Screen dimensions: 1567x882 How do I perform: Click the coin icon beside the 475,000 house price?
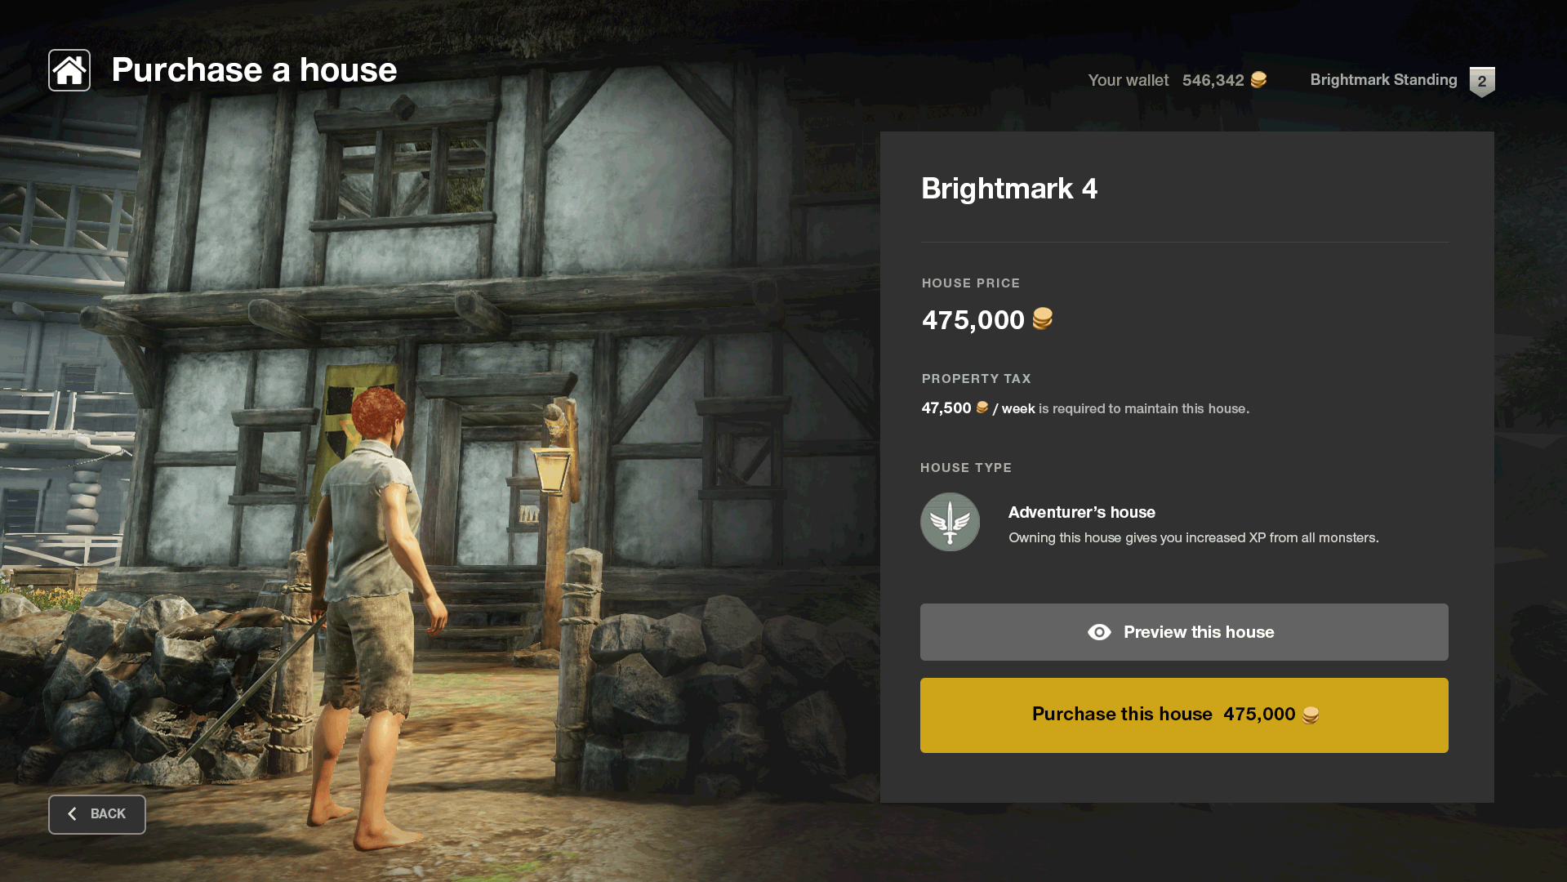coord(1043,318)
